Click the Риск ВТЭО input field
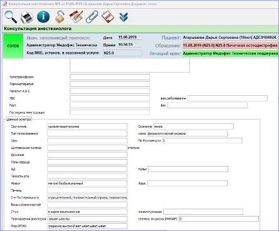This screenshot has width=279, height=231. [x=87, y=226]
